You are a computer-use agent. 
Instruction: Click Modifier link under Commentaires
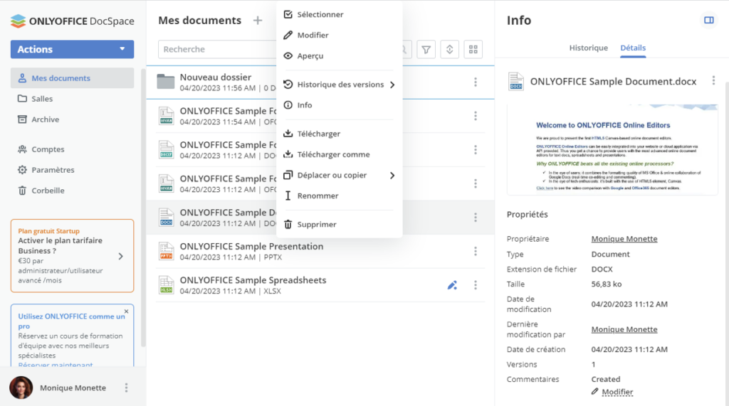[x=617, y=392]
